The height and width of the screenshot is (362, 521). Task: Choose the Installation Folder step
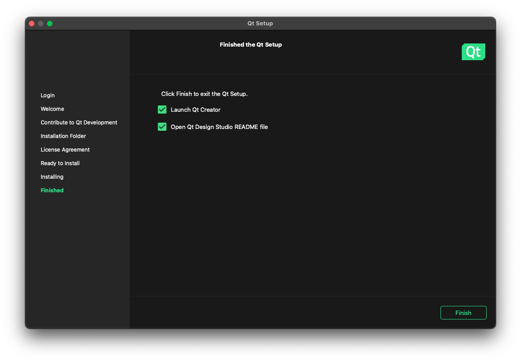[x=63, y=136]
